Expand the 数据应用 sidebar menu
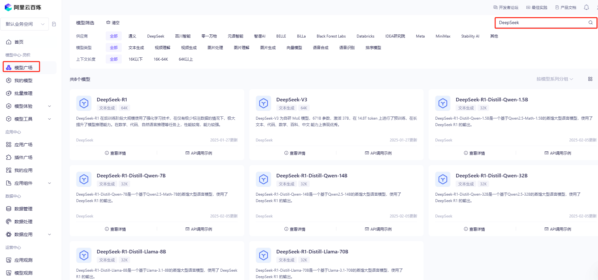The height and width of the screenshot is (280, 598). [49, 234]
